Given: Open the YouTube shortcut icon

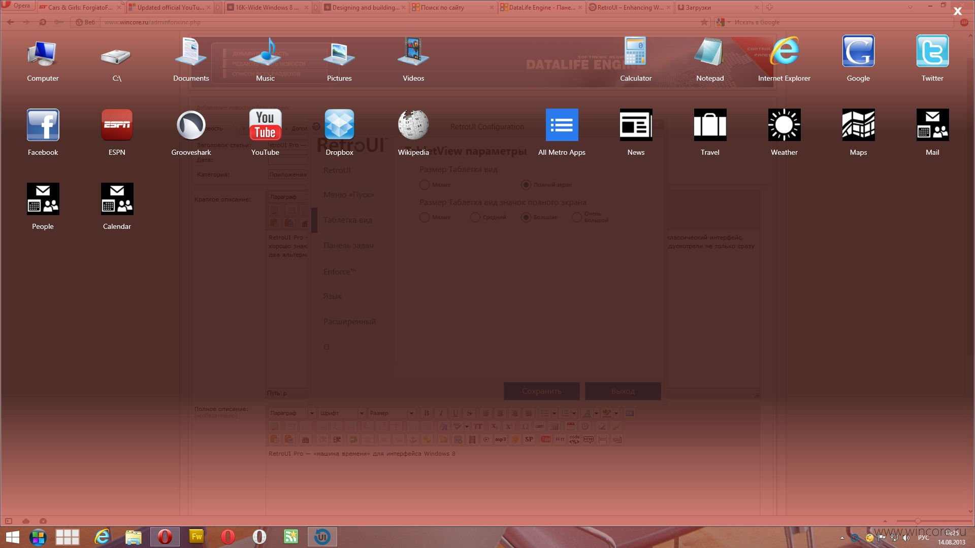Looking at the screenshot, I should pos(265,125).
